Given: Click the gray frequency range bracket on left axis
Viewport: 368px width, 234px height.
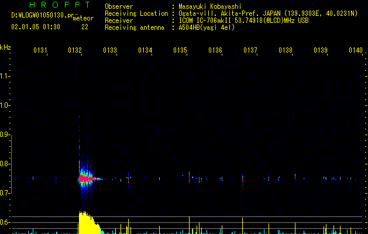Looking at the screenshot, I should (x=12, y=164).
